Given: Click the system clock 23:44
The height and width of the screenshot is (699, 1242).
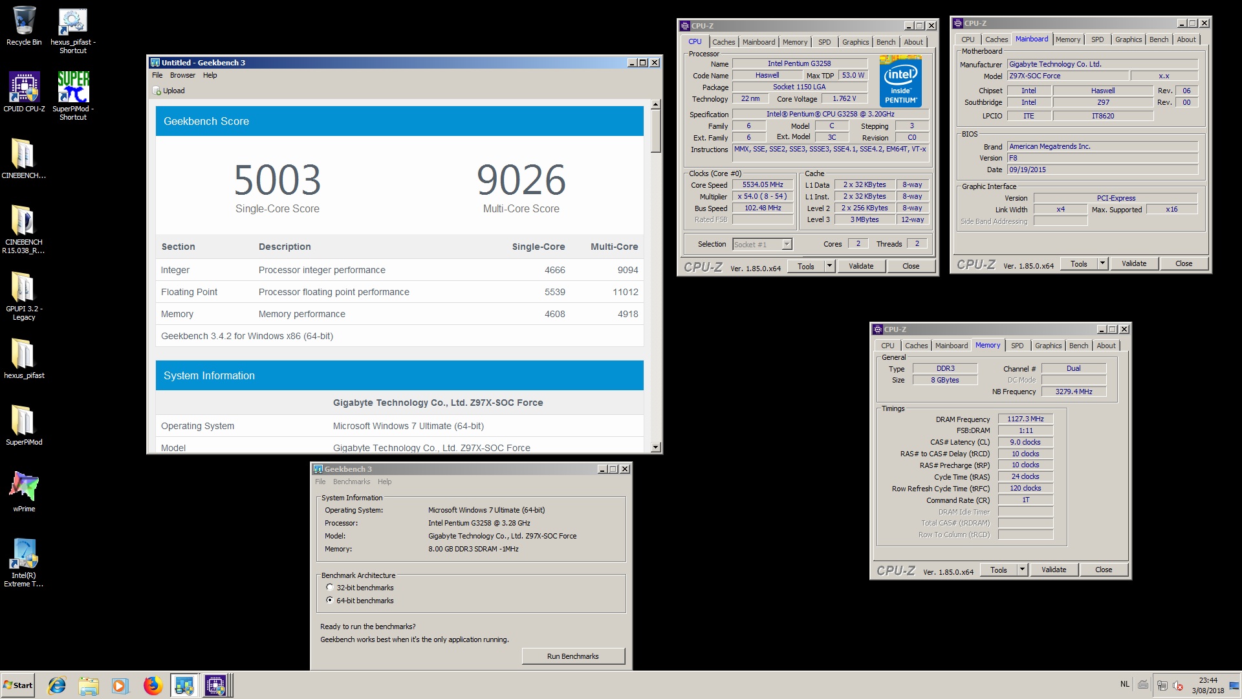Looking at the screenshot, I should click(1208, 680).
